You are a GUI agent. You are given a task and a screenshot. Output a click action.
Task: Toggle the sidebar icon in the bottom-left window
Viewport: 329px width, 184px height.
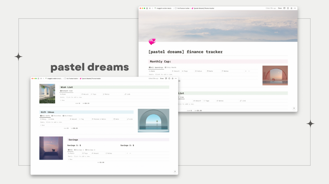38,78
